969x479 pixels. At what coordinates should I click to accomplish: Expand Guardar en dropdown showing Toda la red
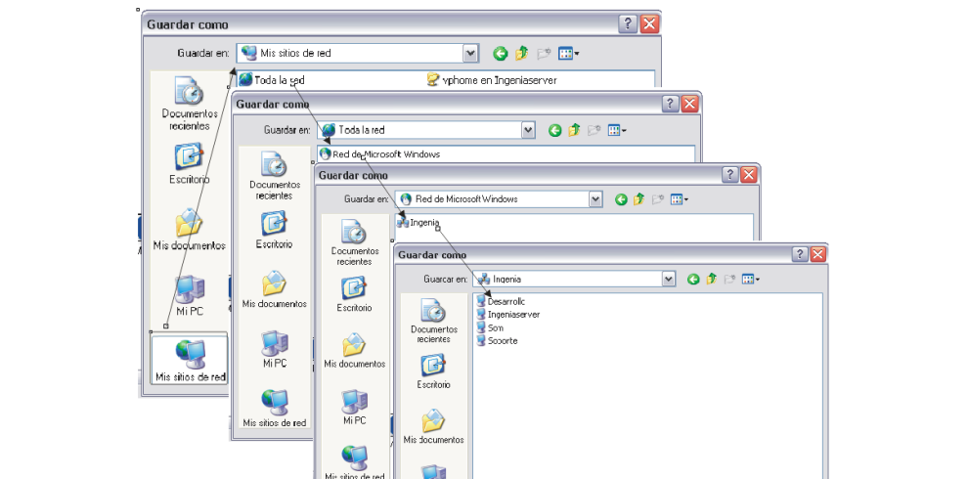(528, 130)
